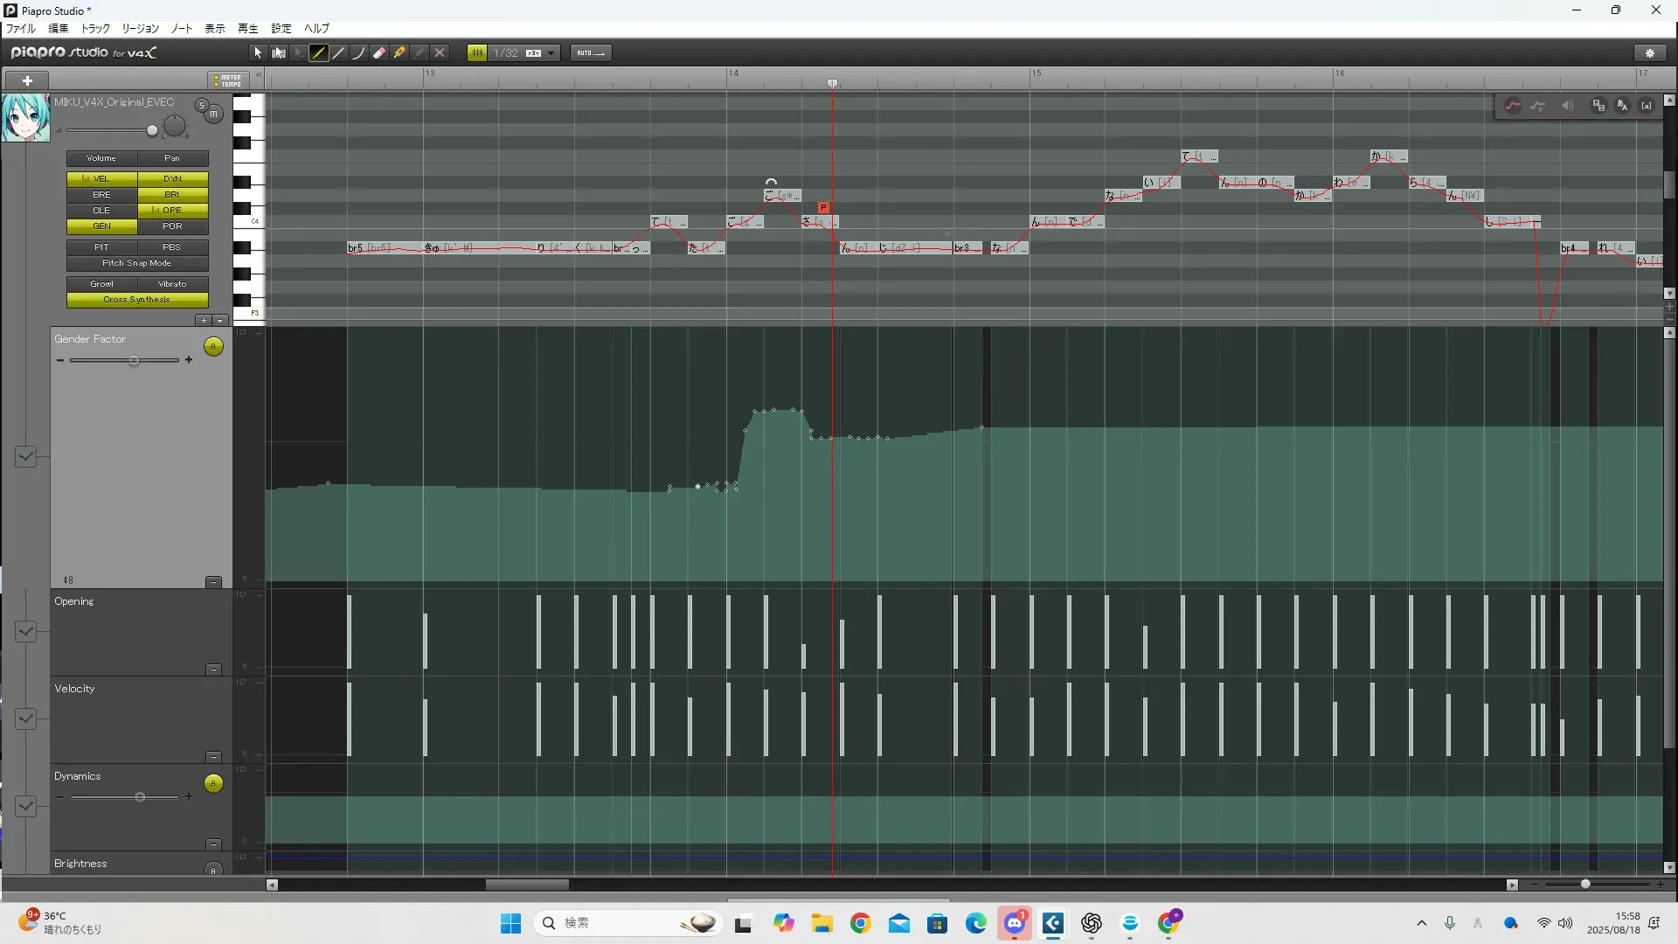
Task: Select the curve draw tool
Action: click(x=358, y=53)
